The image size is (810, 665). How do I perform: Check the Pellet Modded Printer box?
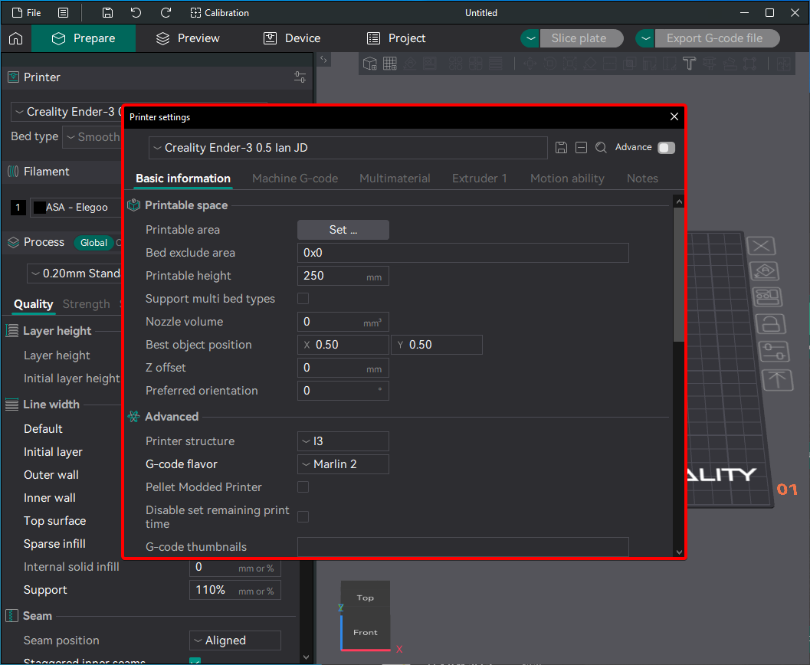point(303,487)
